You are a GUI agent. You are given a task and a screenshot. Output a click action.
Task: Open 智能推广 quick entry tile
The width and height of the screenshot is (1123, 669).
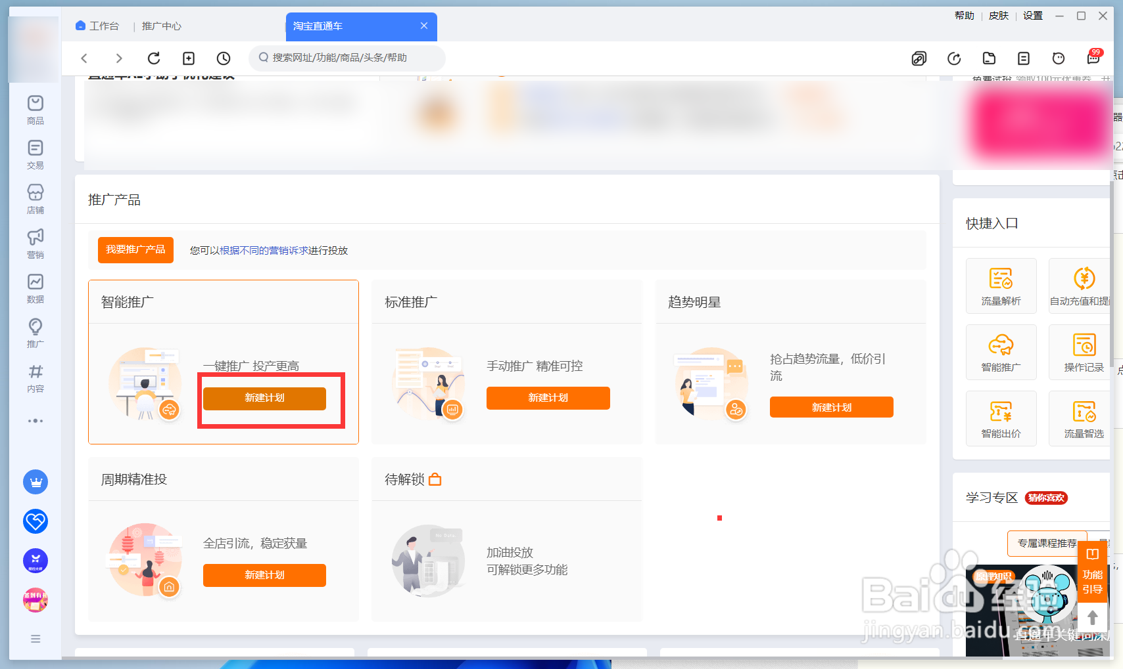coord(1001,352)
